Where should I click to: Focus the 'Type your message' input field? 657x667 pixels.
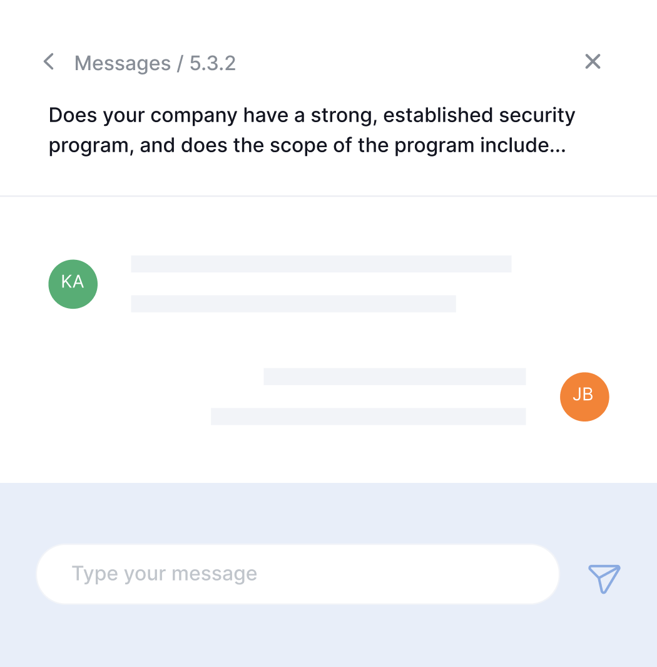coord(297,574)
